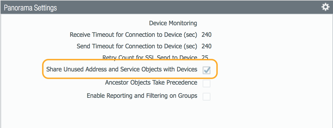Uncheck Share Unused Address and Service Objects

[x=207, y=70]
